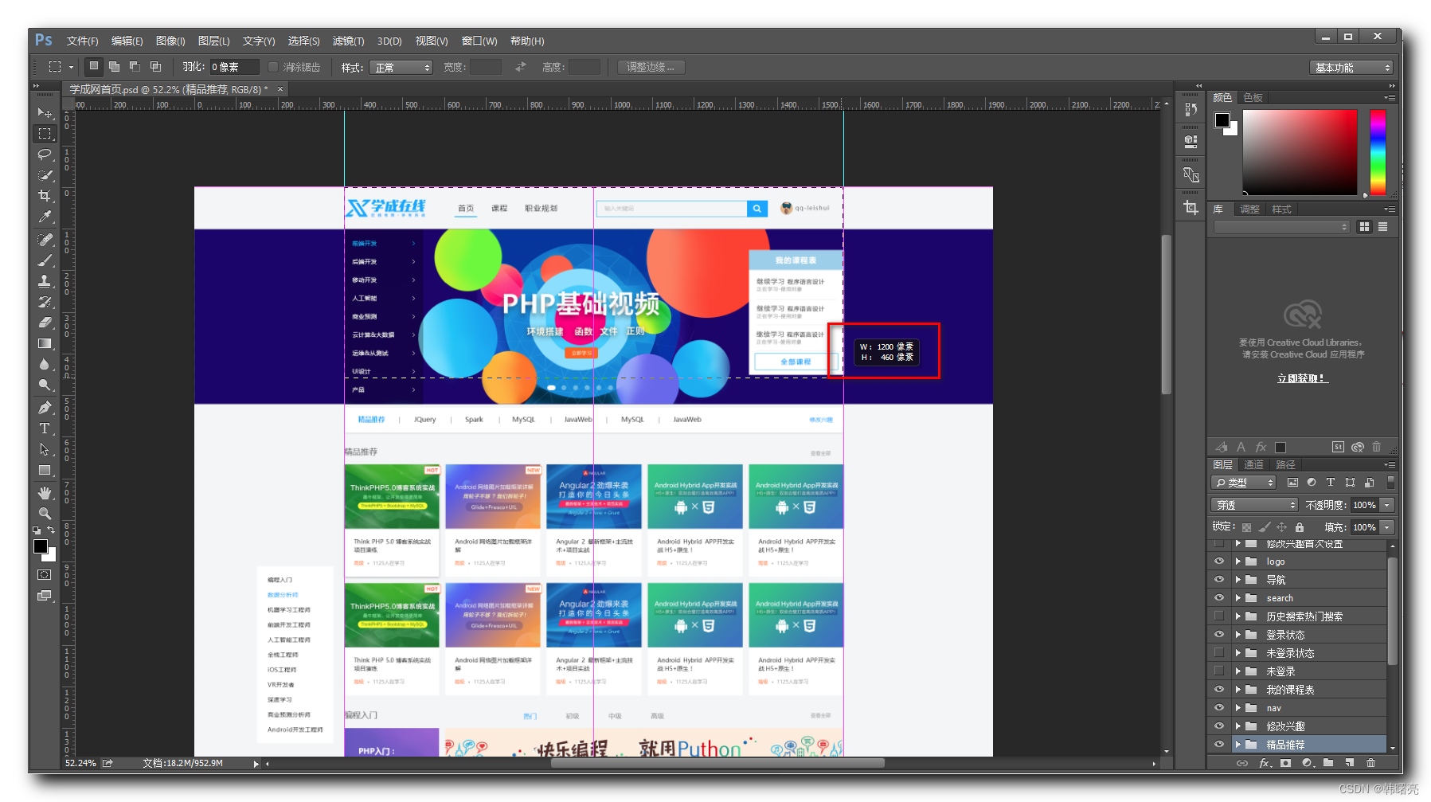The height and width of the screenshot is (802, 1431).
Task: Select the Path Selection tool
Action: click(45, 449)
